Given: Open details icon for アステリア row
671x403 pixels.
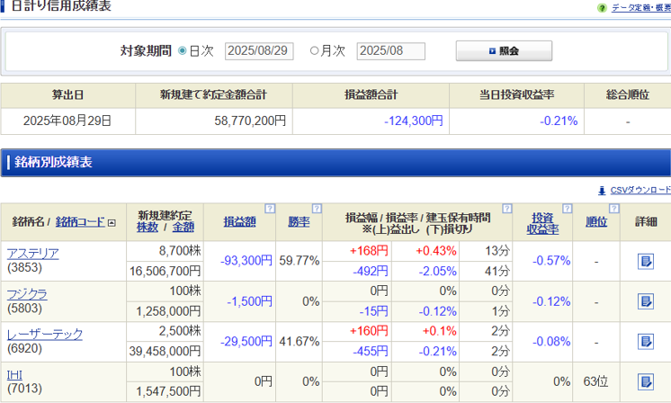Looking at the screenshot, I should tap(645, 261).
